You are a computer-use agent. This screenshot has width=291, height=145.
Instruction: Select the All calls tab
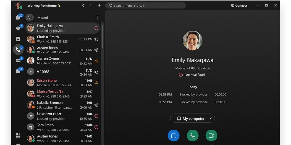(x=29, y=18)
